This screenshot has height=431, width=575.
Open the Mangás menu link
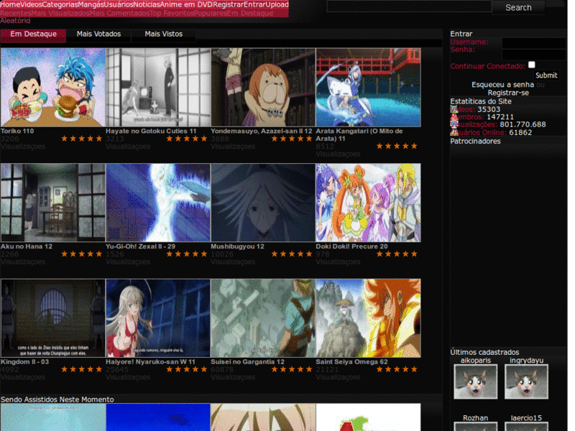tap(91, 5)
